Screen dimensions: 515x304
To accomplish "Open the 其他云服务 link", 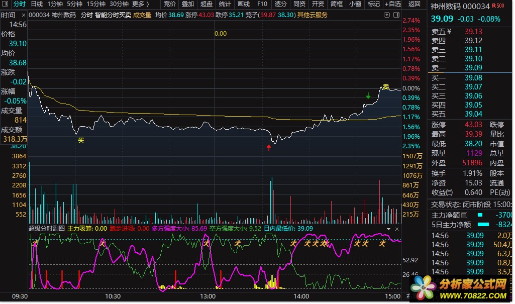I will coord(313,15).
